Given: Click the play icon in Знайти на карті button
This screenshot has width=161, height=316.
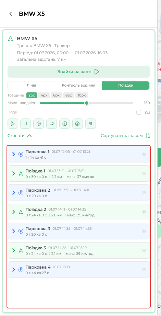Looking at the screenshot, I should point(97,72).
